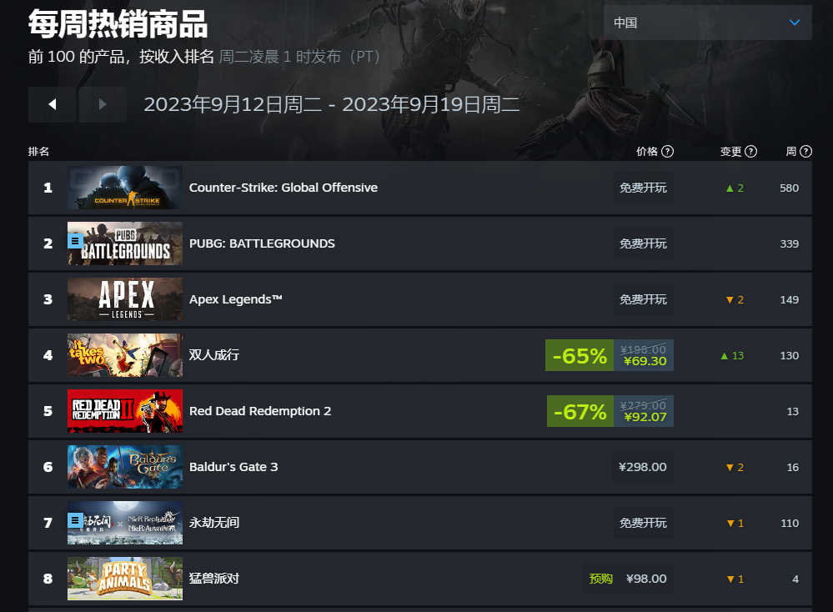Click the blue list badge on 永劫无间 thumbnail
Screen dimensions: 833x612
point(75,520)
